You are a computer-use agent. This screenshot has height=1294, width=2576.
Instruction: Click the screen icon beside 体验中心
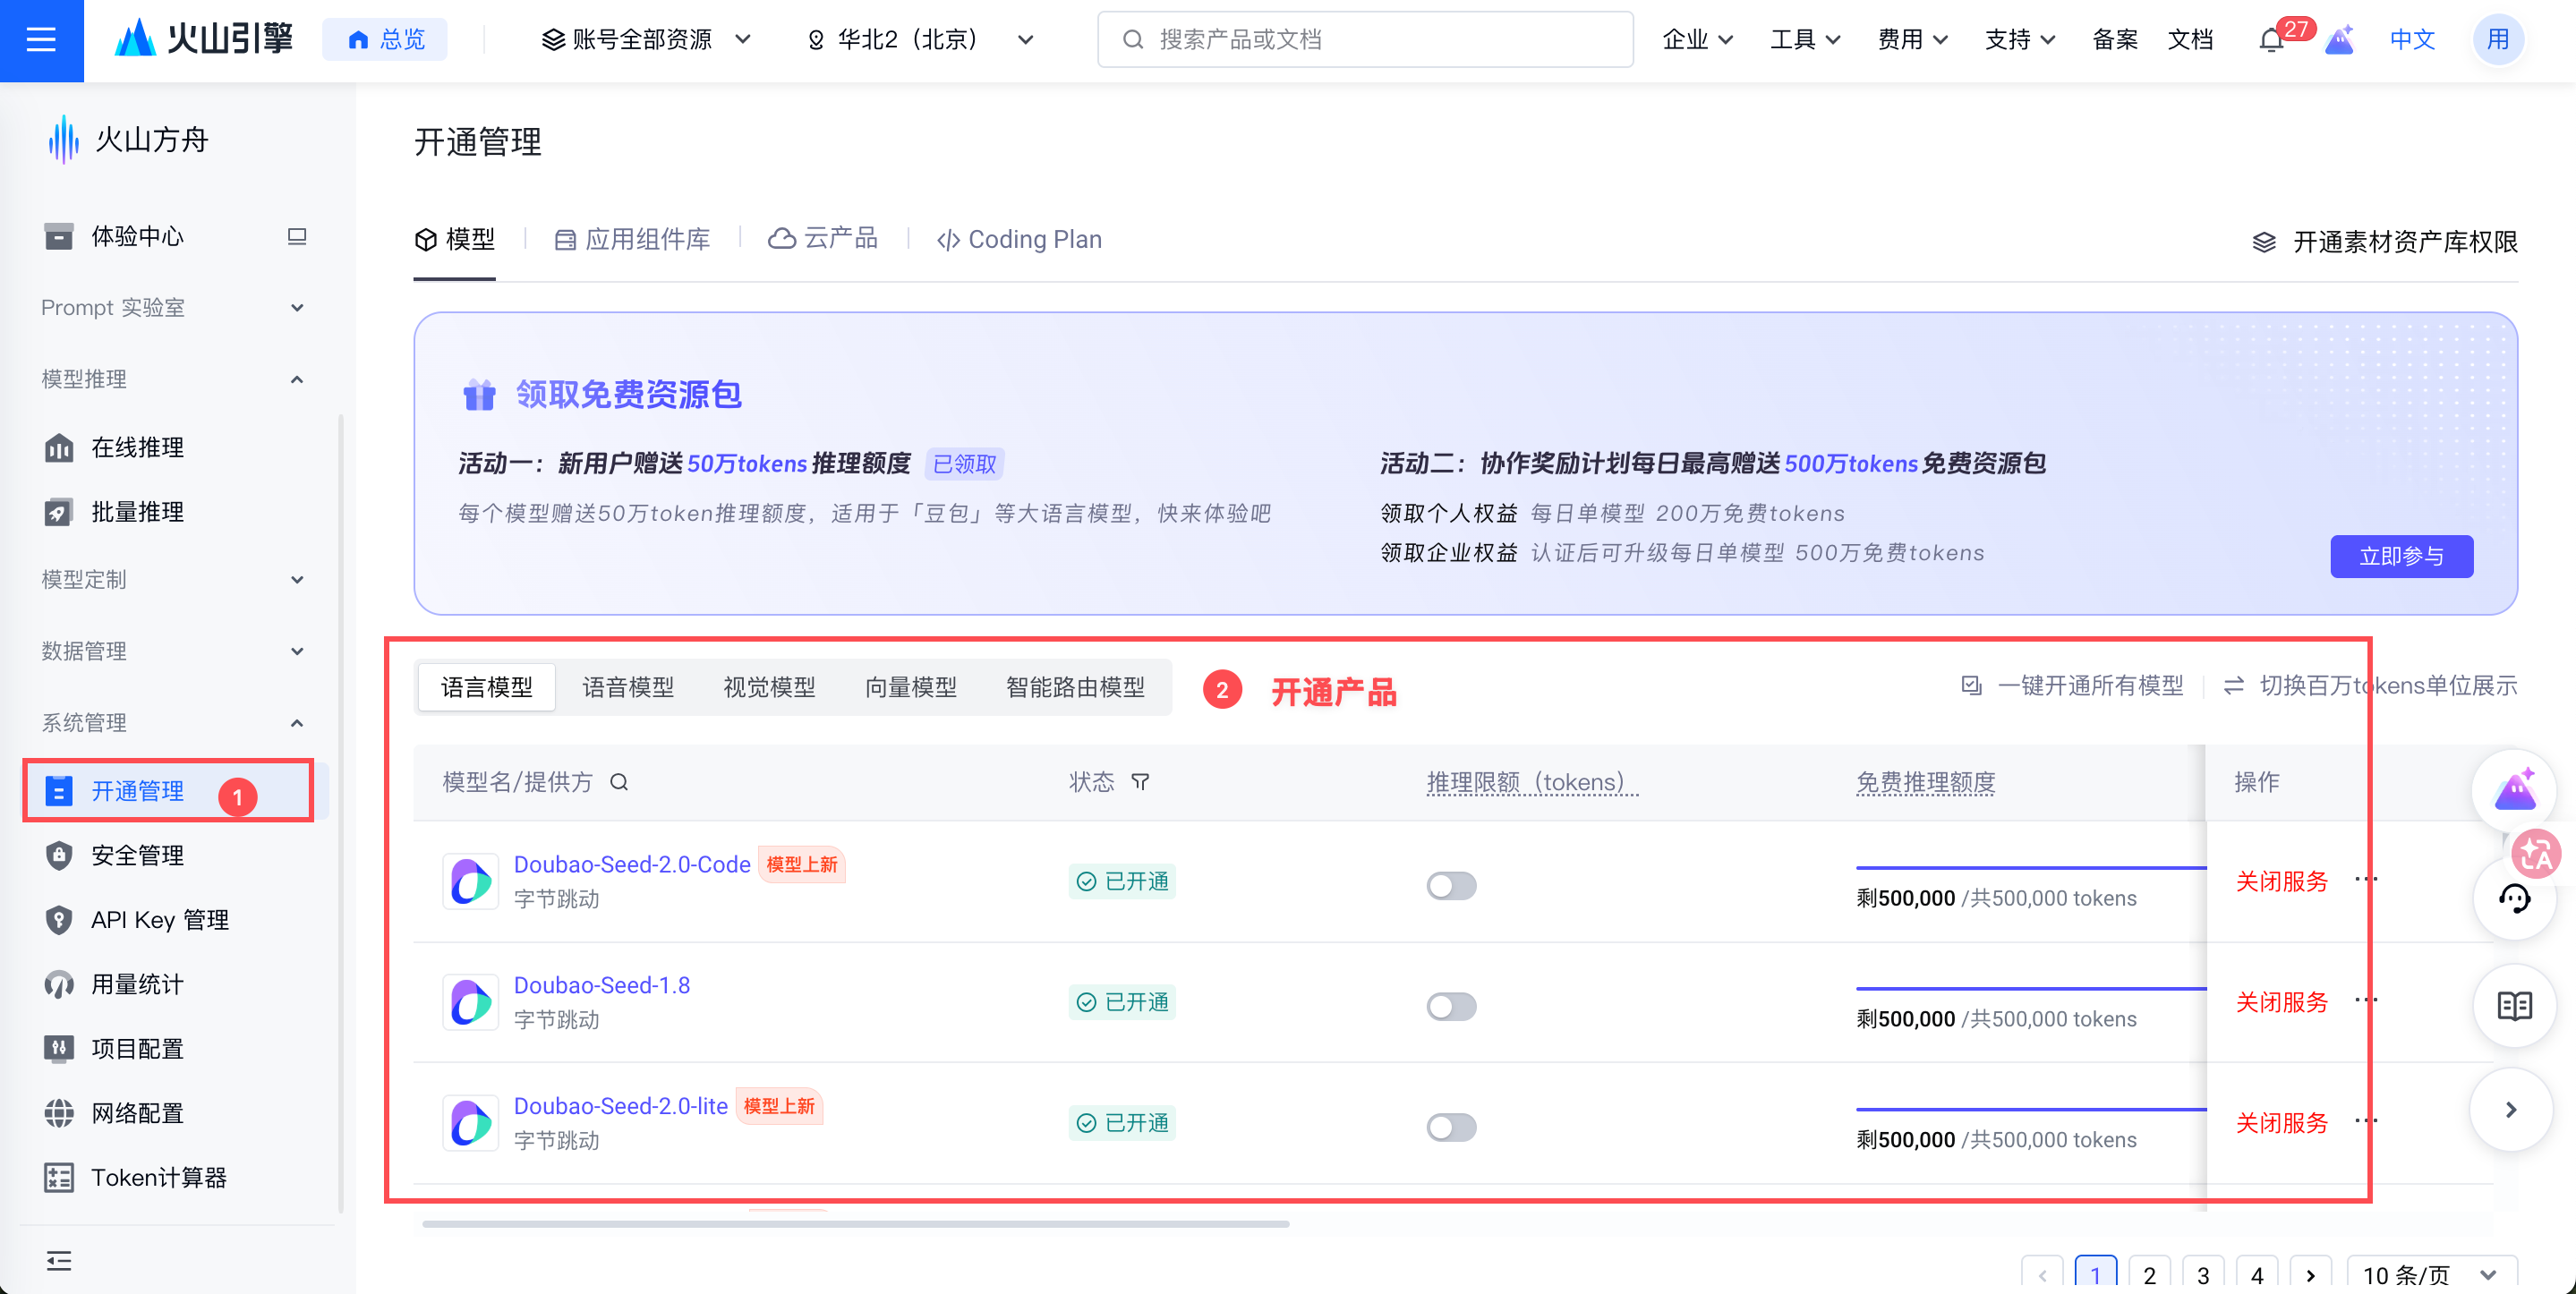tap(297, 236)
